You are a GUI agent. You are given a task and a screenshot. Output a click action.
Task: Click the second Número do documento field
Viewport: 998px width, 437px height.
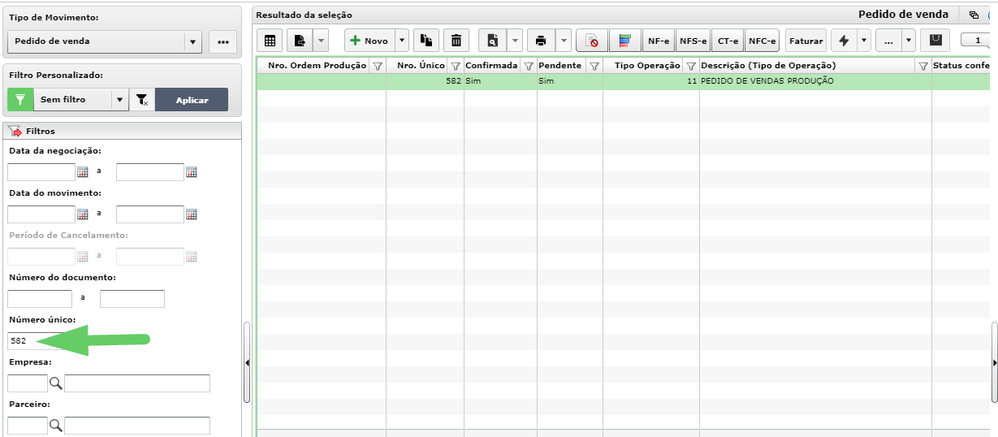(x=132, y=298)
